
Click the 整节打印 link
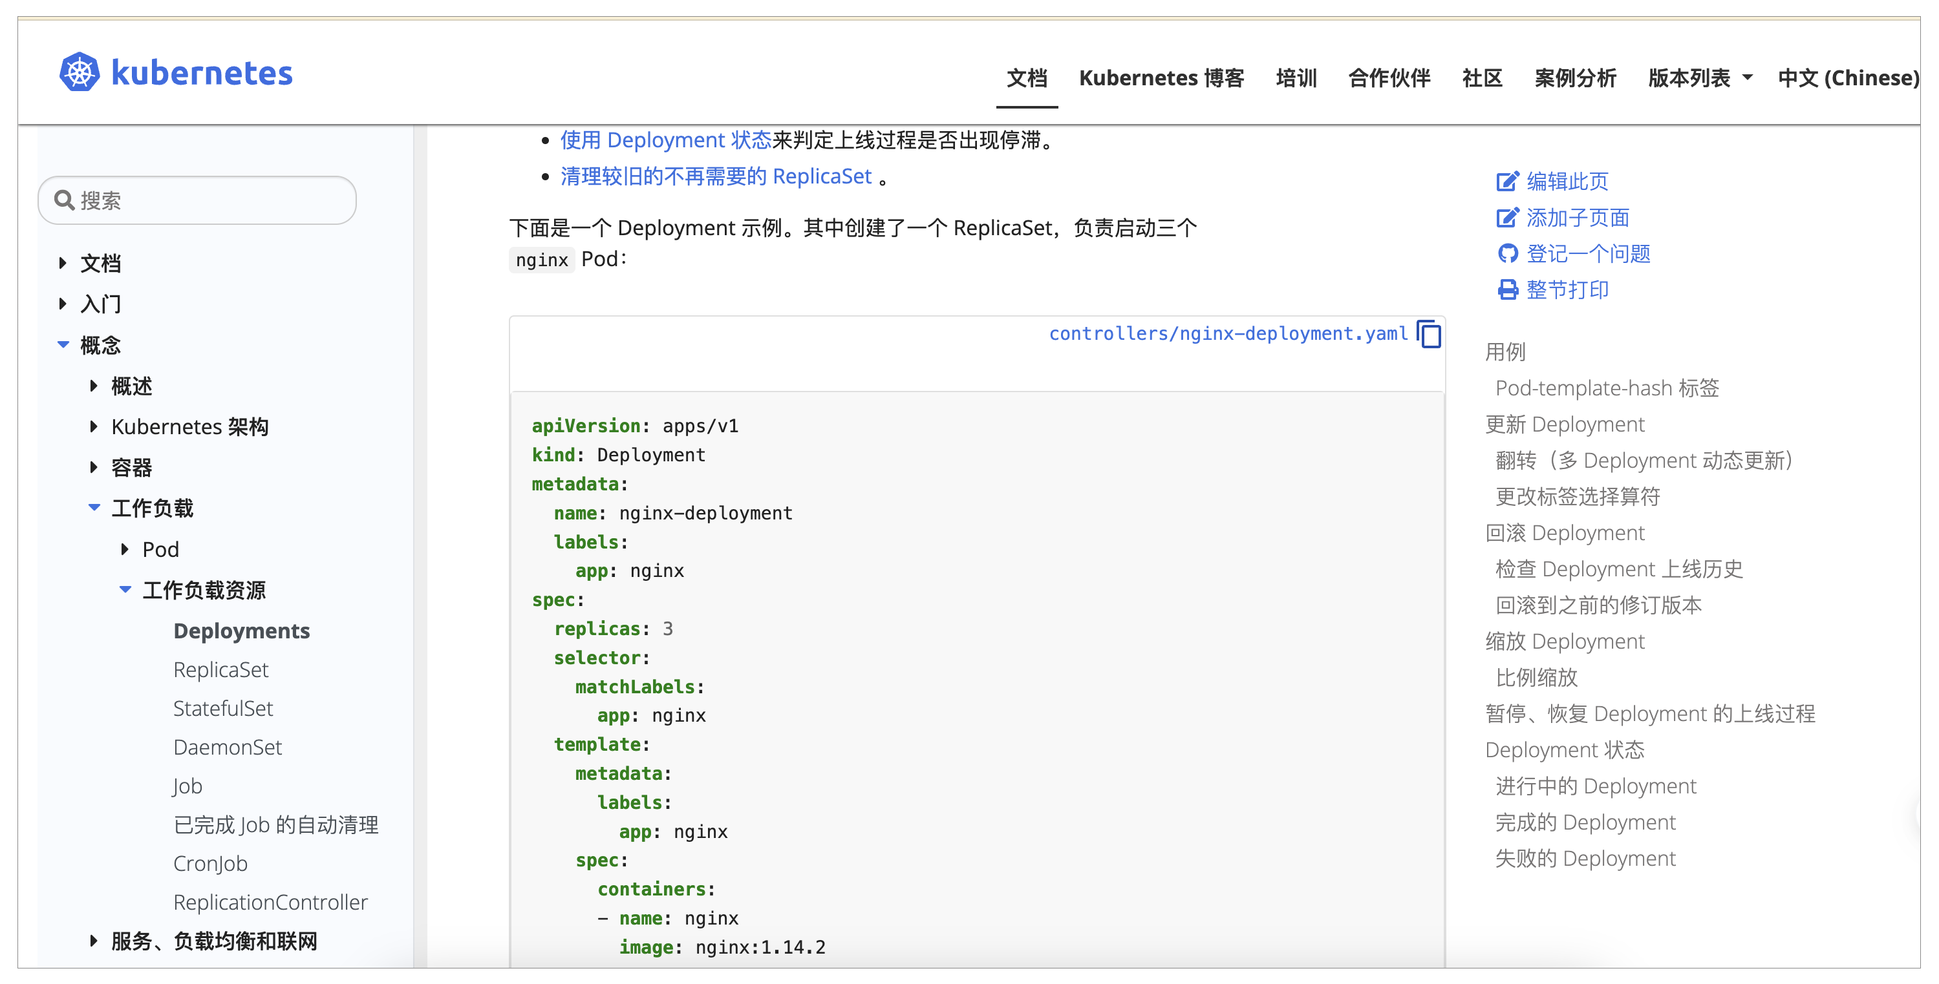tap(1567, 289)
